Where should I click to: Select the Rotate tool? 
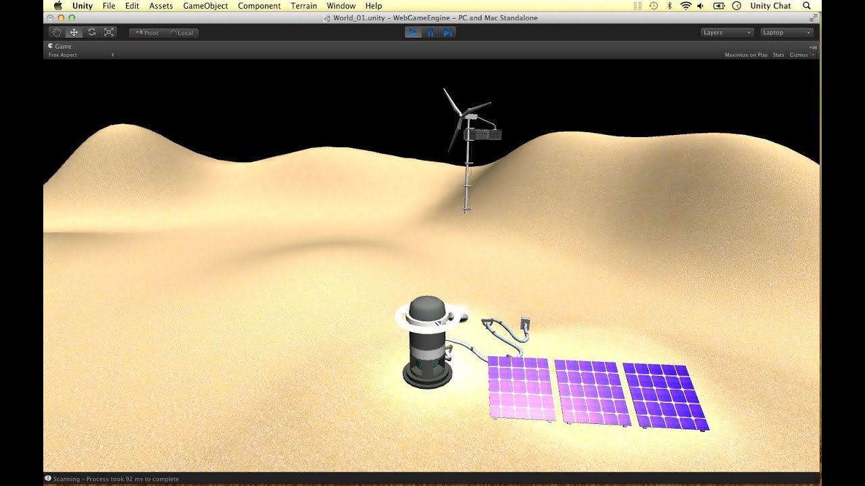click(92, 32)
